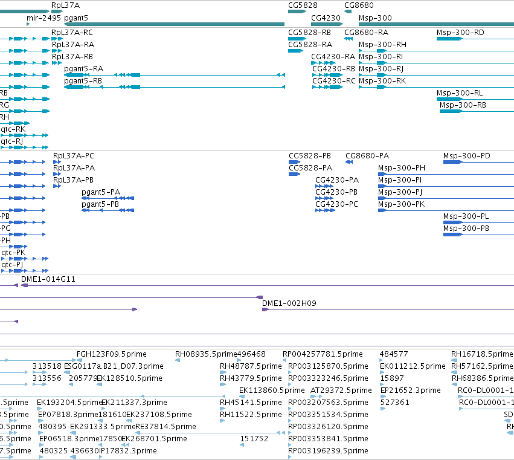Screen dimensions: 514x460
Task: Click the CG4230 gene label
Action: coord(326,18)
